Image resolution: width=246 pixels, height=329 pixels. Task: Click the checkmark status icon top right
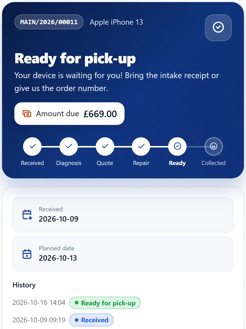218,28
